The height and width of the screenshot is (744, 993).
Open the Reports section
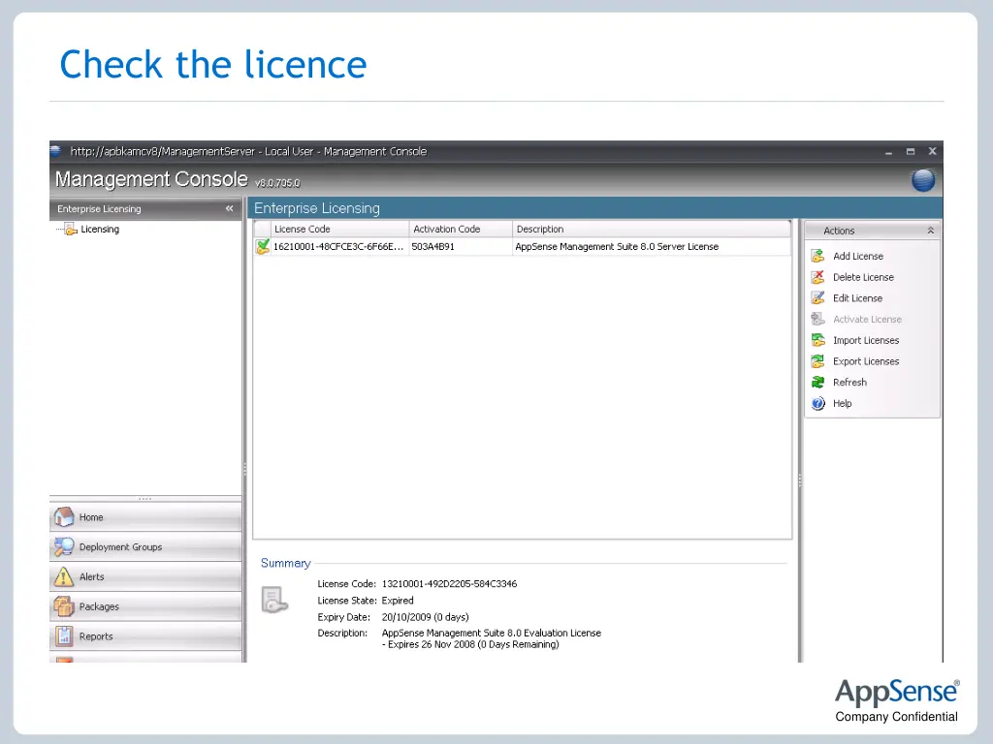pyautogui.click(x=145, y=635)
